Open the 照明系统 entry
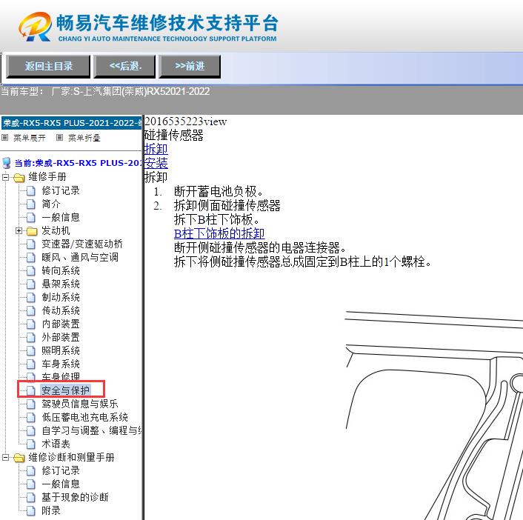The width and height of the screenshot is (523, 520). [x=61, y=351]
